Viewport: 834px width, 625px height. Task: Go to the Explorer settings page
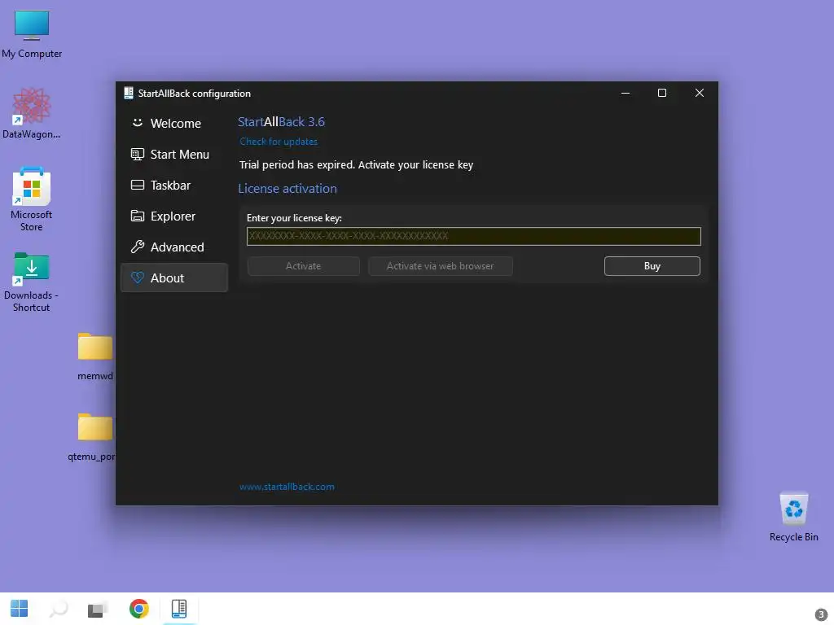(174, 216)
